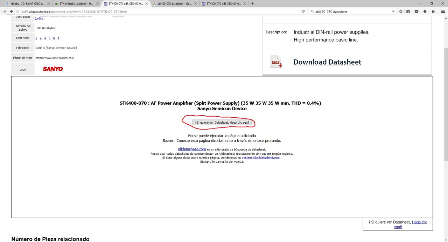Click the 'STK400-070 : AF Power Amplifier' title
This screenshot has width=448, height=242.
(220, 103)
